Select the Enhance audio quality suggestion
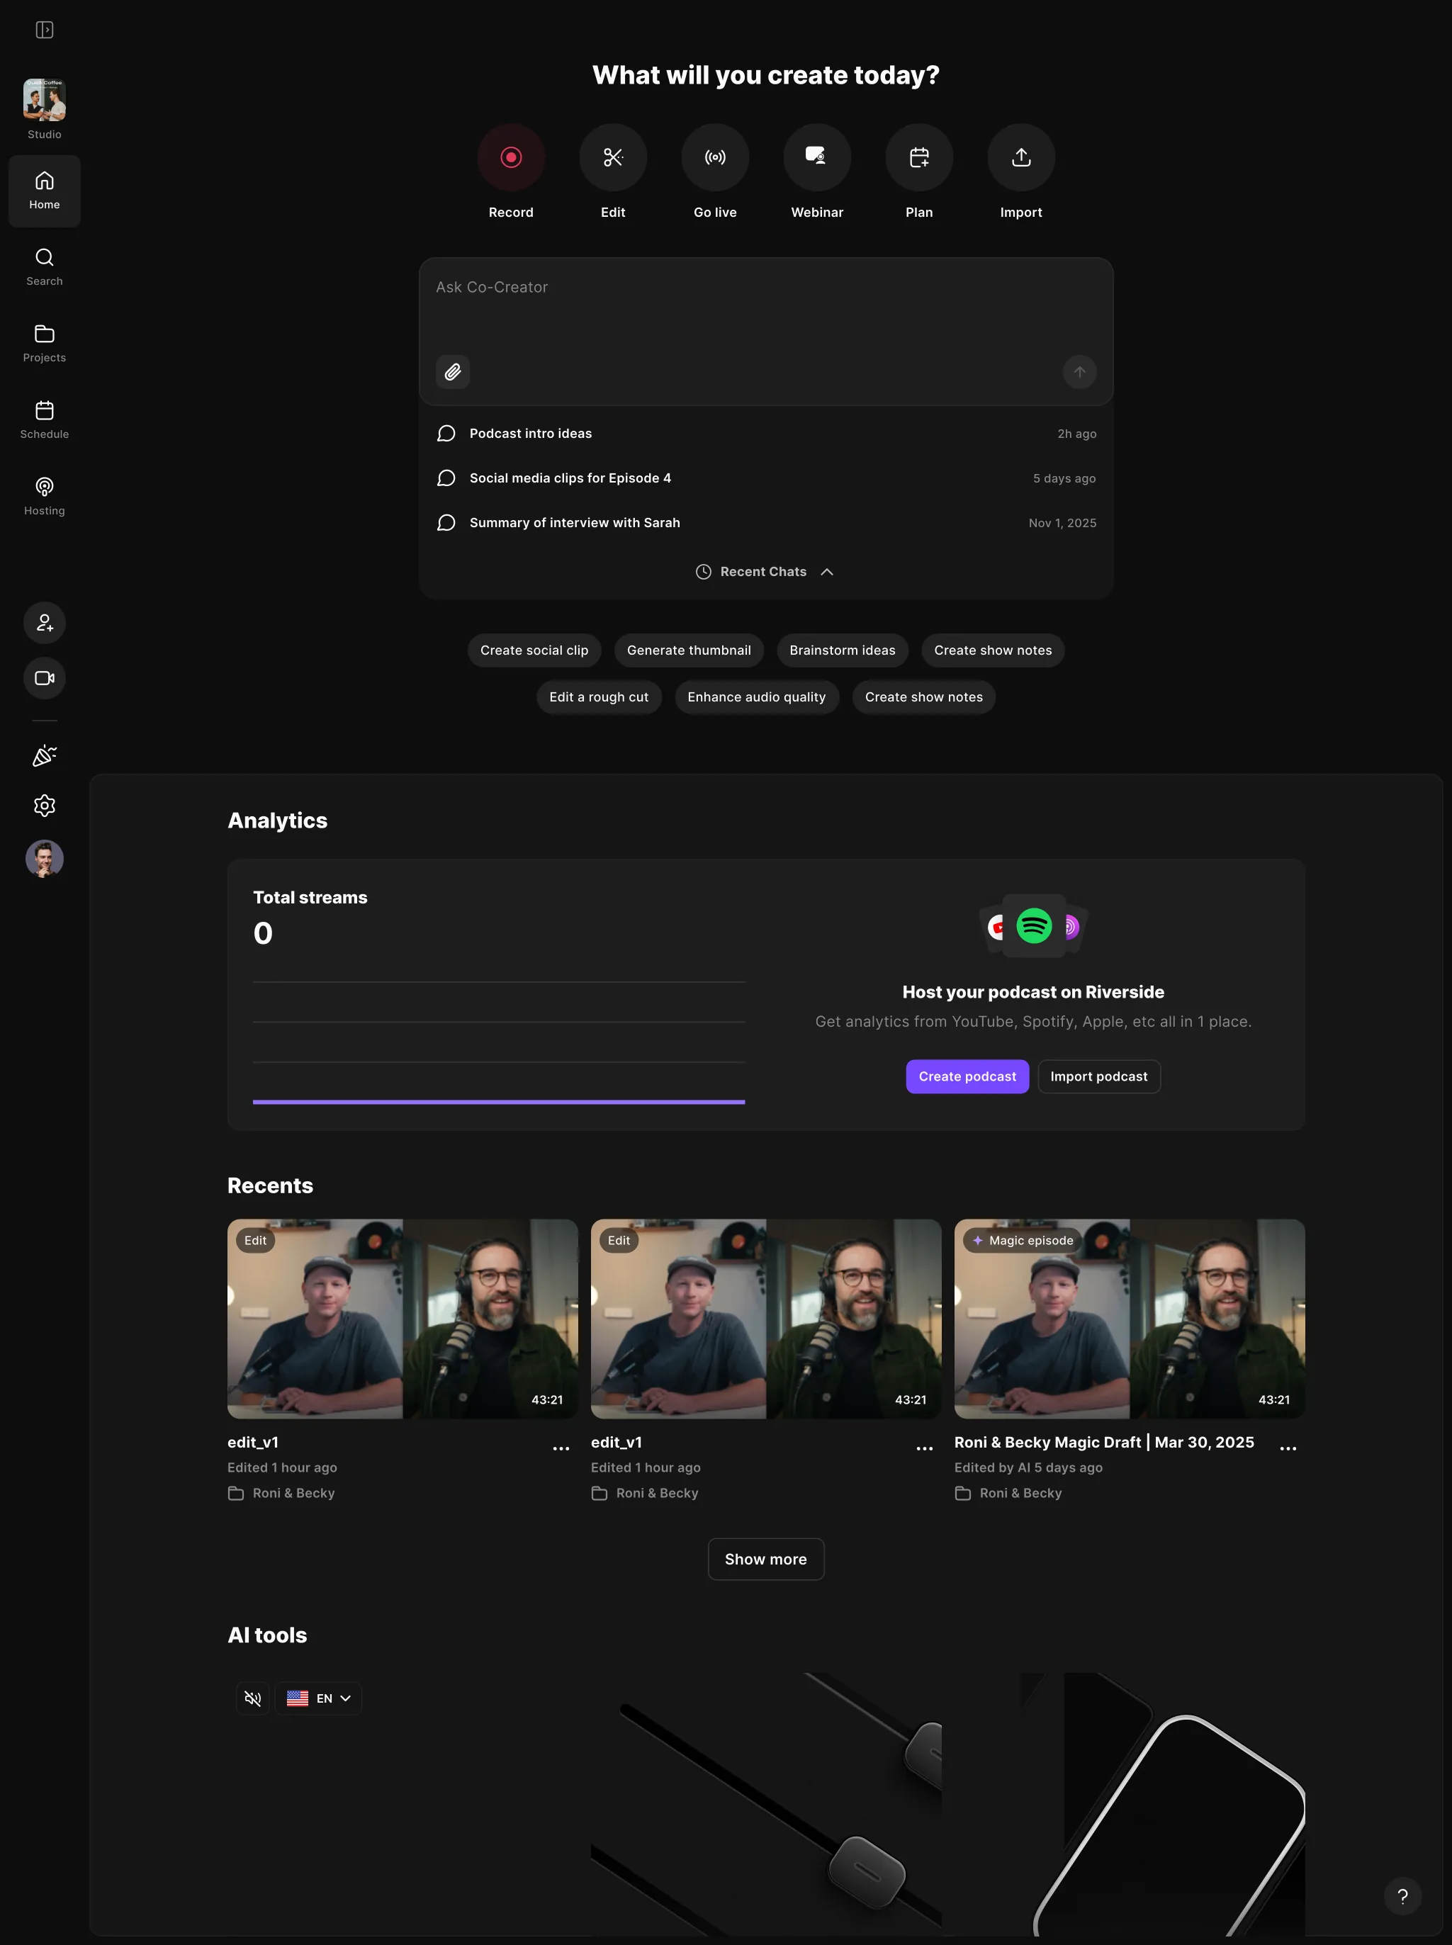 757,697
